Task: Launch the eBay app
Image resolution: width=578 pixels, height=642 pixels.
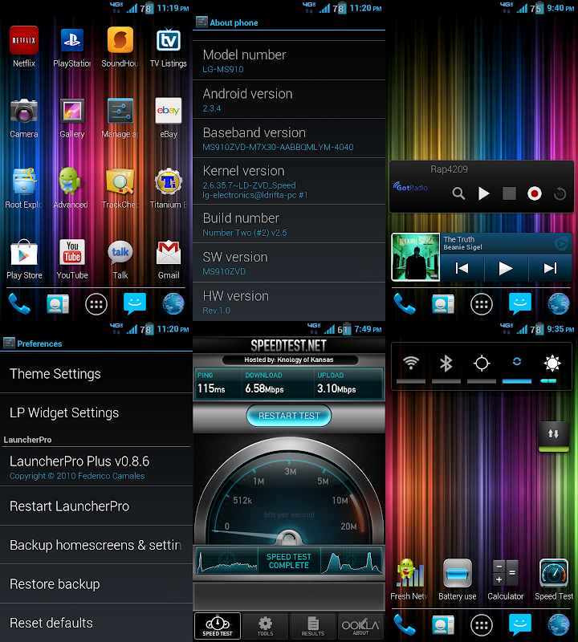Action: coord(169,111)
